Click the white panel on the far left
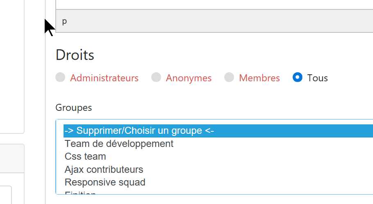The width and height of the screenshot is (373, 204). click(x=11, y=66)
